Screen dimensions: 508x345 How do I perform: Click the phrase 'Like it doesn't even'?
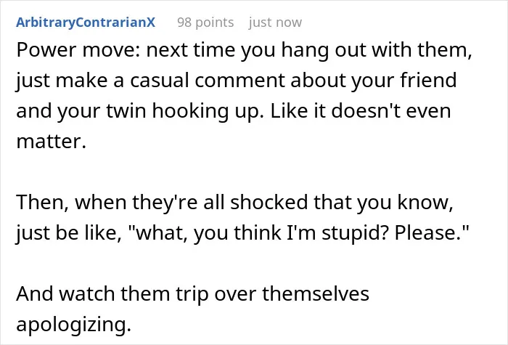tap(360, 111)
